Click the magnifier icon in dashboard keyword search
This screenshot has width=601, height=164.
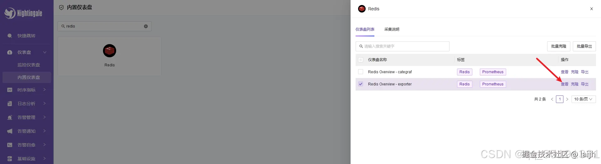click(x=361, y=46)
